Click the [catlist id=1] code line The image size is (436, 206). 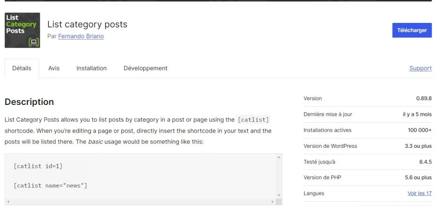click(38, 166)
